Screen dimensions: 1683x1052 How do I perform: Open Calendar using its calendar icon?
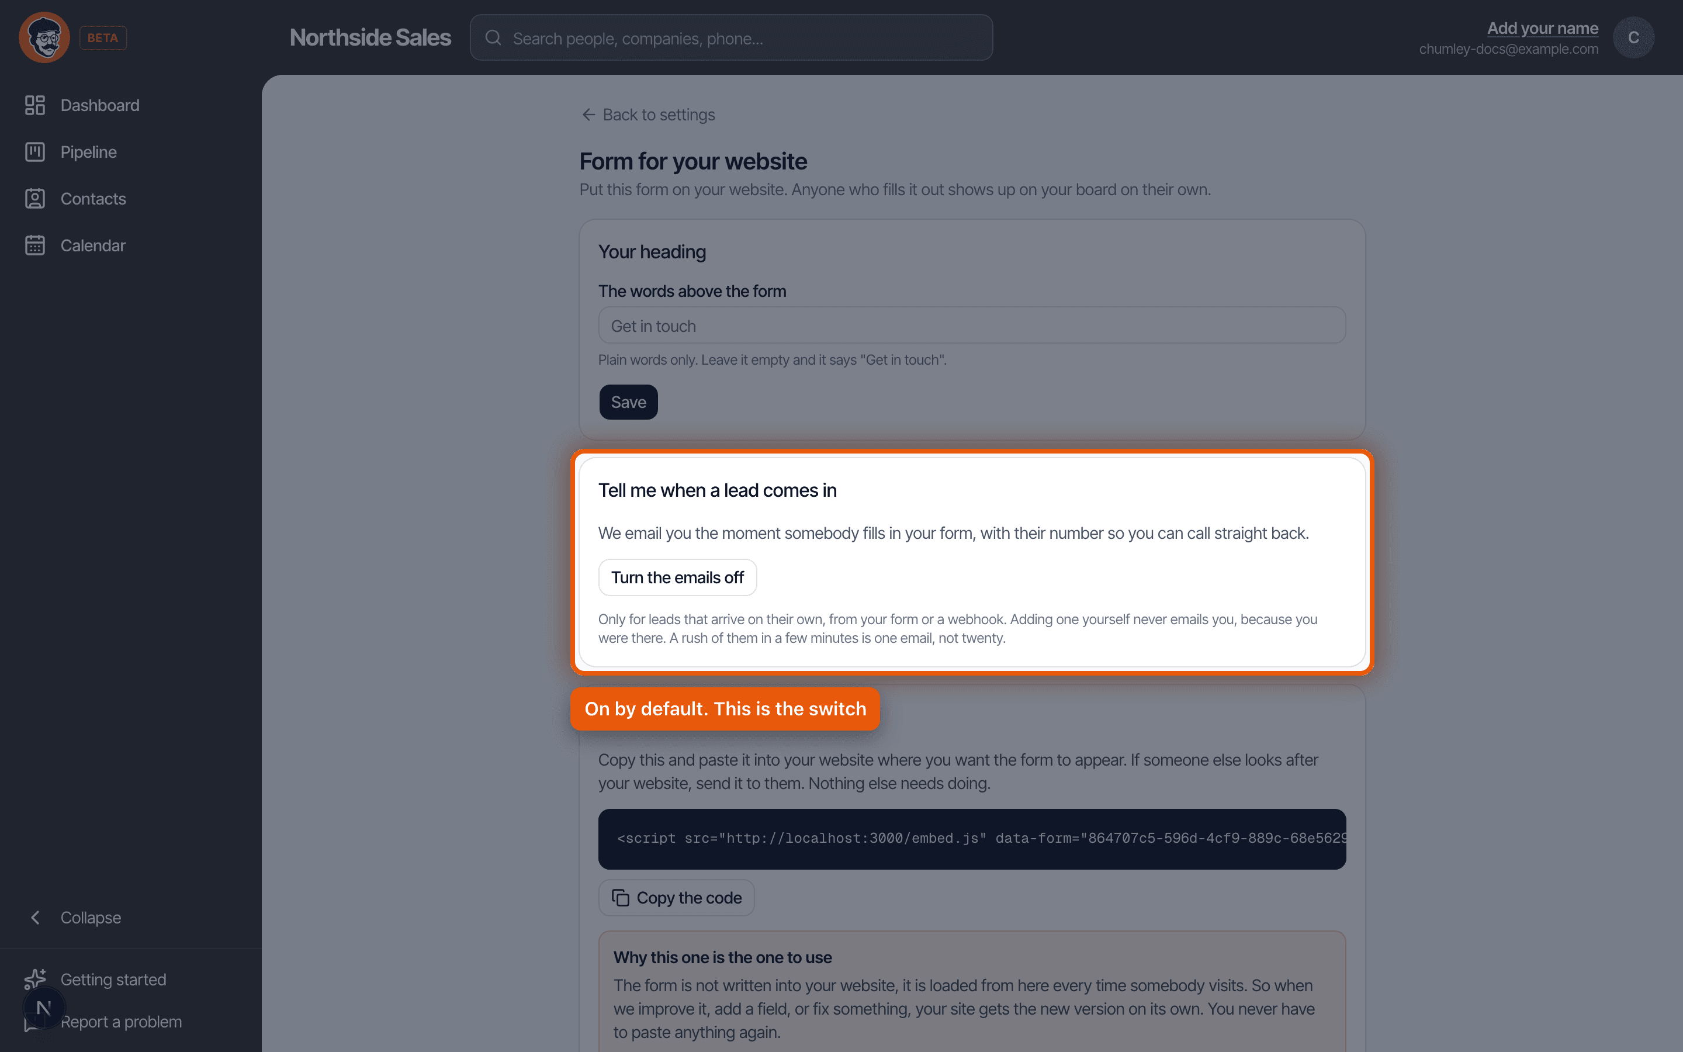(x=35, y=245)
